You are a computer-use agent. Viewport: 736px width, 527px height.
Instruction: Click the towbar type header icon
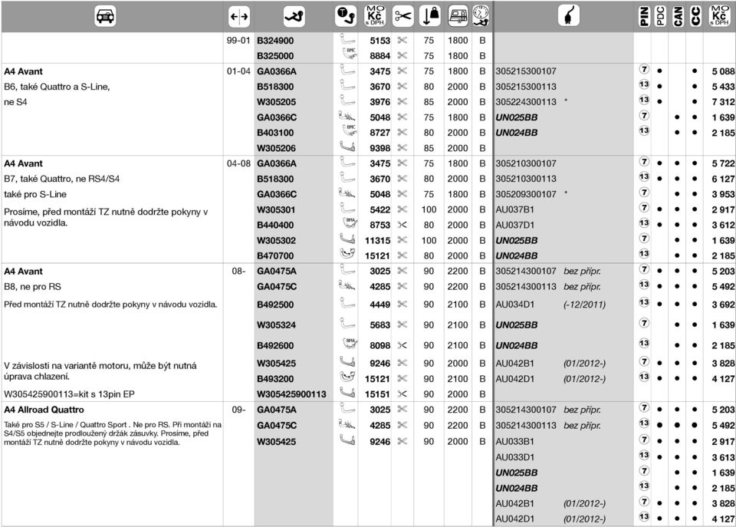[346, 16]
